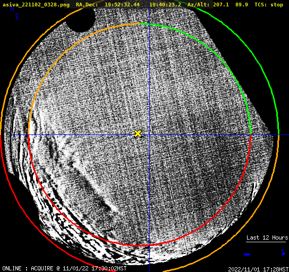Screen dimensions: 289x272
Task: Open the Last 12 Hours link
Action: 267,237
